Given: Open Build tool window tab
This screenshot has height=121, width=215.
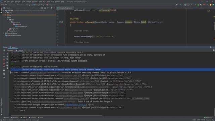Looking at the screenshot, I should [40, 118].
